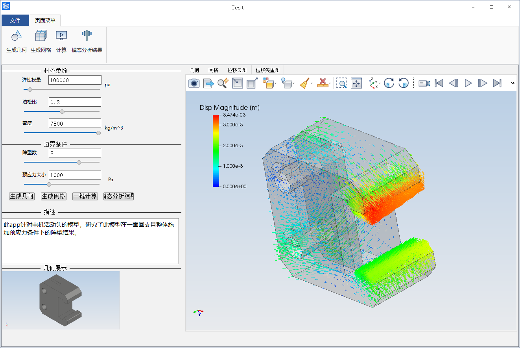Click the video camera record icon
The width and height of the screenshot is (520, 348).
[424, 83]
